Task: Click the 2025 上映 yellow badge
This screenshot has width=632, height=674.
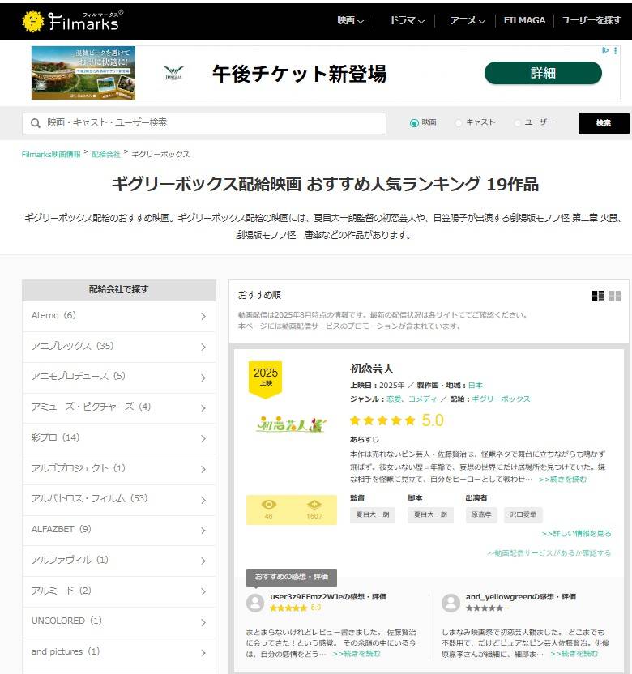Action: (266, 379)
